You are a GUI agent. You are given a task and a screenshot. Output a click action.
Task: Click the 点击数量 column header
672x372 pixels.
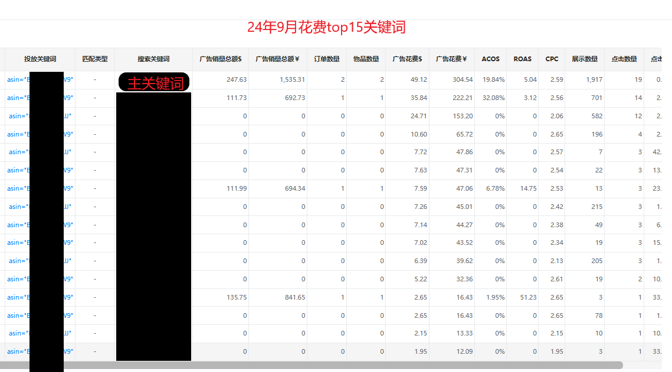coord(624,59)
